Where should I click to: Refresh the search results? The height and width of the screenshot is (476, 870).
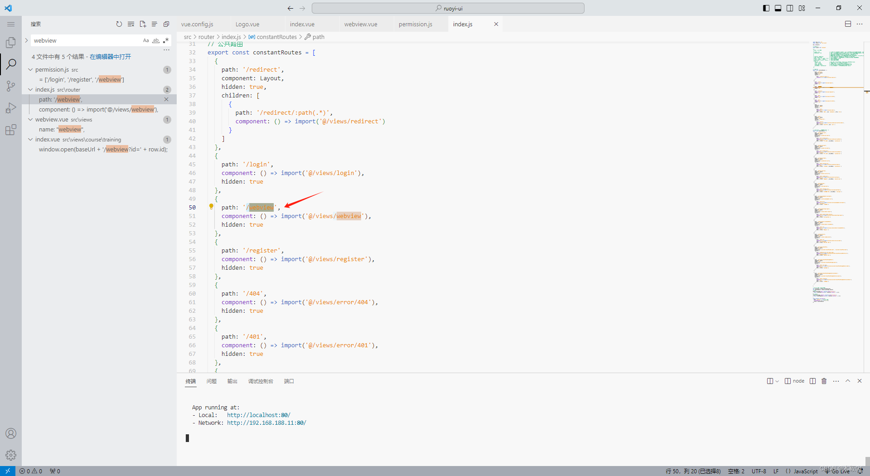point(119,24)
